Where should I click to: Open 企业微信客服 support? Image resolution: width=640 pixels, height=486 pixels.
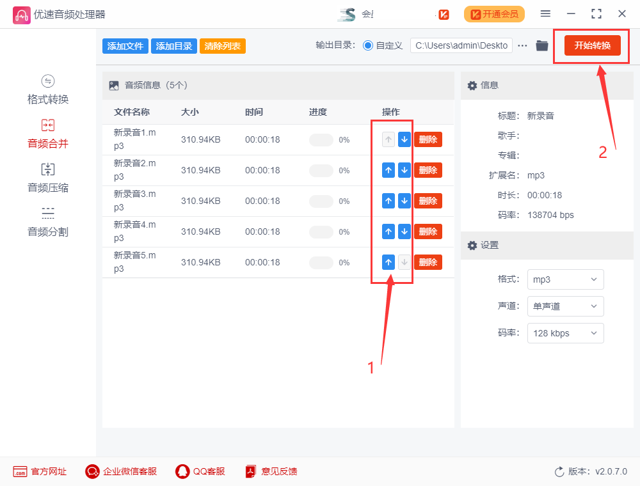120,471
